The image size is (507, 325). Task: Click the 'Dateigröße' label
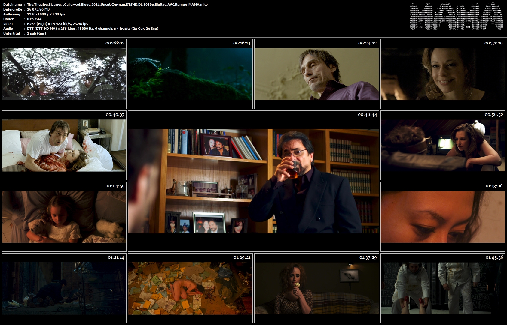coord(12,9)
